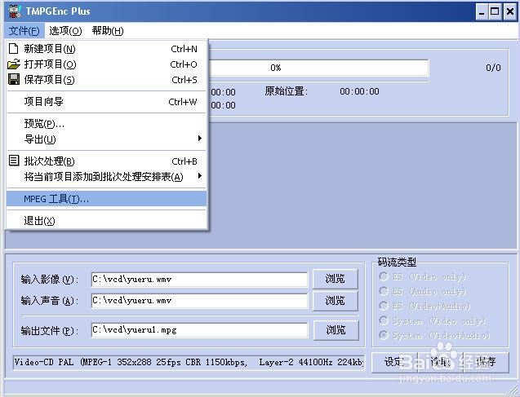Click the 输入影像 path field
This screenshot has height=397, width=520.
point(199,280)
